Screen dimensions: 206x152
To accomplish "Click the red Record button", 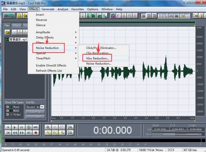I will [x=36, y=133].
